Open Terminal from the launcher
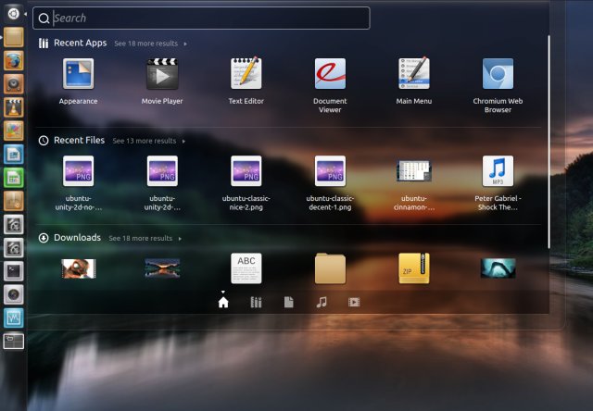 (14, 271)
